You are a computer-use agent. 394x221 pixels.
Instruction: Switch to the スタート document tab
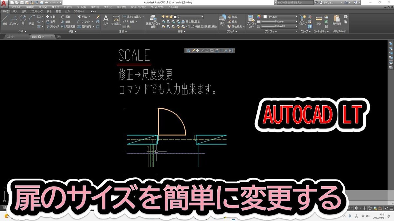coord(10,37)
